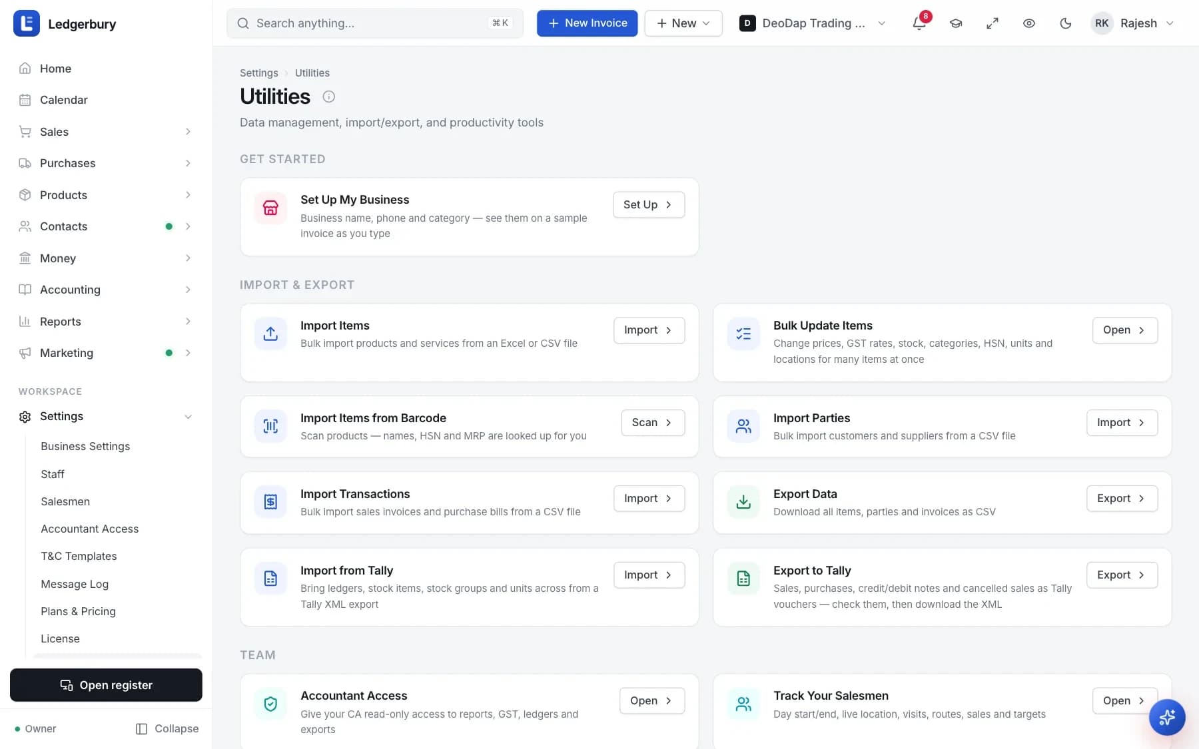Click Scan button for barcode import
This screenshot has height=749, width=1199.
click(653, 423)
